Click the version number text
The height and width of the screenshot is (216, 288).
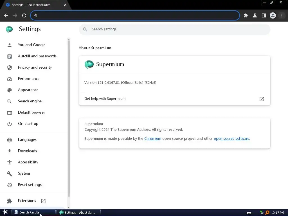click(120, 83)
